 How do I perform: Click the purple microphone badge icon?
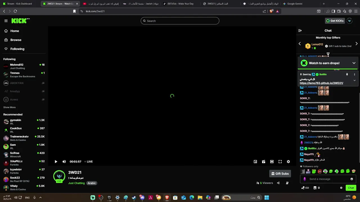pyautogui.click(x=305, y=179)
